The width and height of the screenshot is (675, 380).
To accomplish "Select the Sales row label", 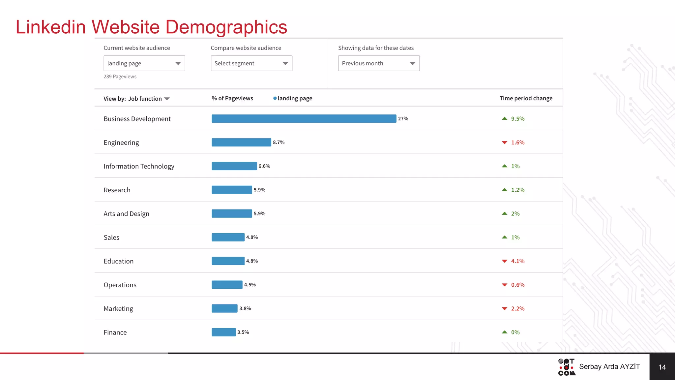I will (111, 237).
